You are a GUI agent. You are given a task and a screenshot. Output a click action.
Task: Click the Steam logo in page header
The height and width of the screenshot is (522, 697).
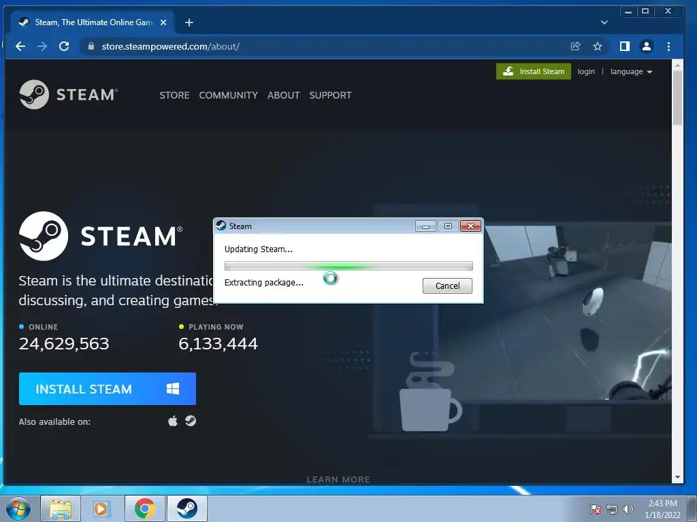(x=69, y=94)
